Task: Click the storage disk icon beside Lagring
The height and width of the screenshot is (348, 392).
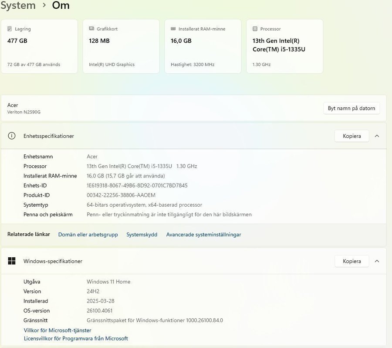Action: [10, 29]
